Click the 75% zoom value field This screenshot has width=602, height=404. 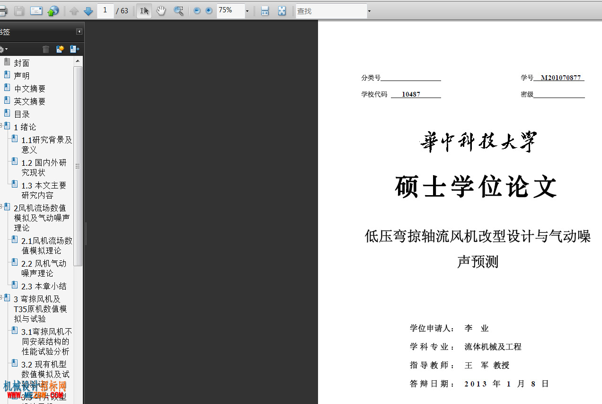[x=230, y=10]
